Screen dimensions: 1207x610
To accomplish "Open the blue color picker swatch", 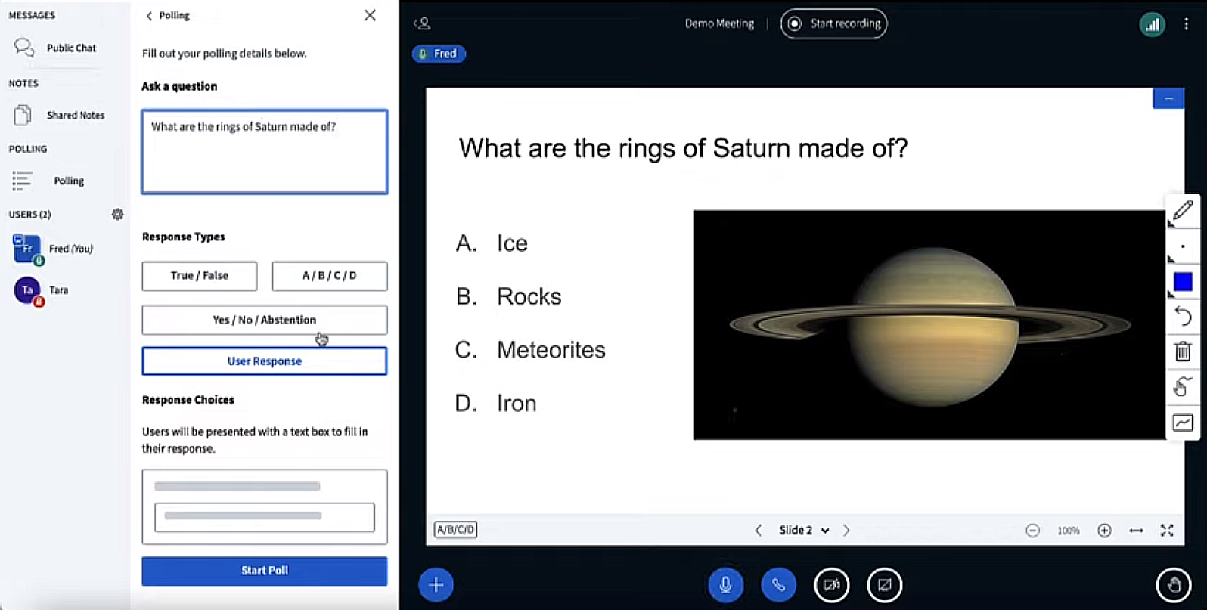I will coord(1183,282).
